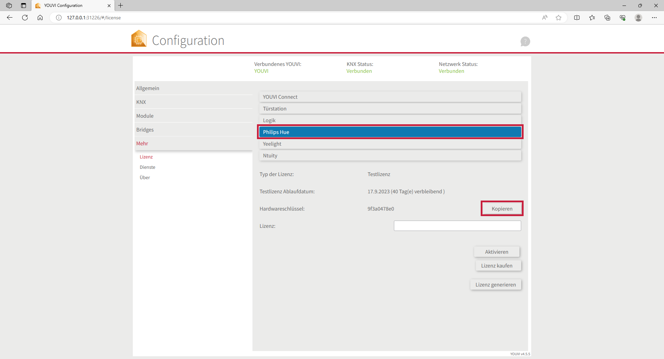Open the Module sidebar section
This screenshot has width=664, height=359.
pos(194,116)
